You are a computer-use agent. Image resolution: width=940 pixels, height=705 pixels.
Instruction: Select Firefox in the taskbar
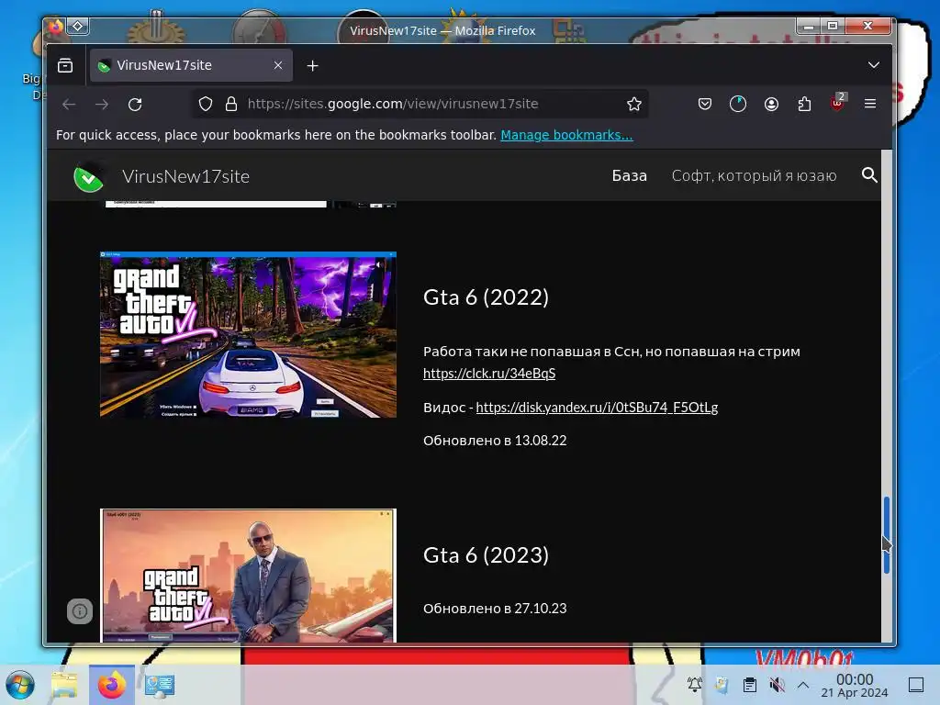click(x=112, y=685)
